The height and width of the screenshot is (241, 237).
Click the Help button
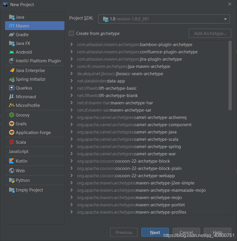click(217, 232)
